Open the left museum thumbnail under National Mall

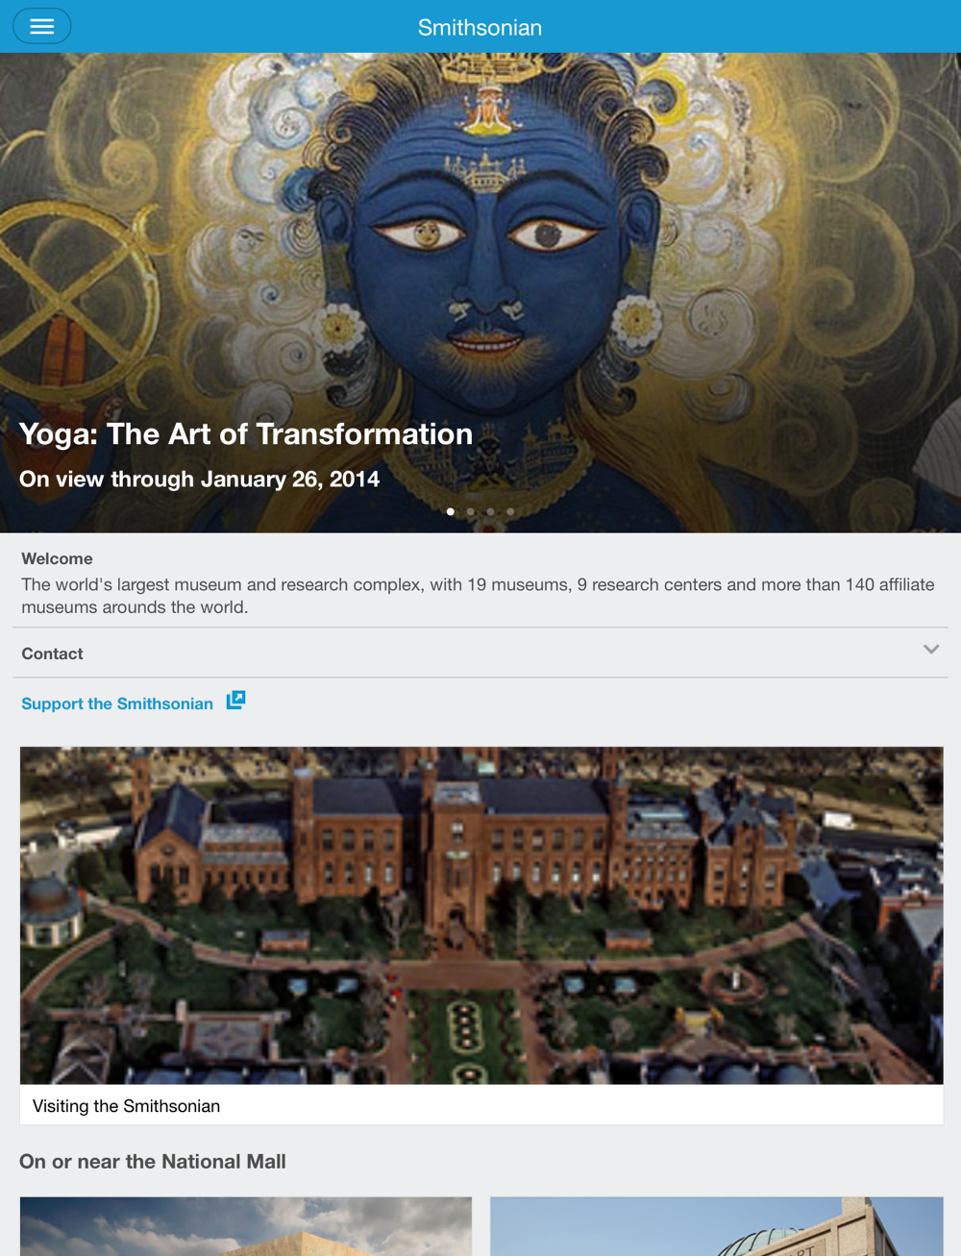click(x=246, y=1226)
